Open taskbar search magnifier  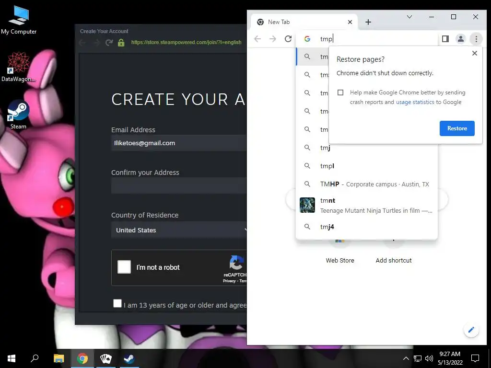[35, 358]
